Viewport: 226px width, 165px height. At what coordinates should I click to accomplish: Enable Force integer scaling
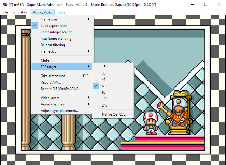pyautogui.click(x=62, y=32)
